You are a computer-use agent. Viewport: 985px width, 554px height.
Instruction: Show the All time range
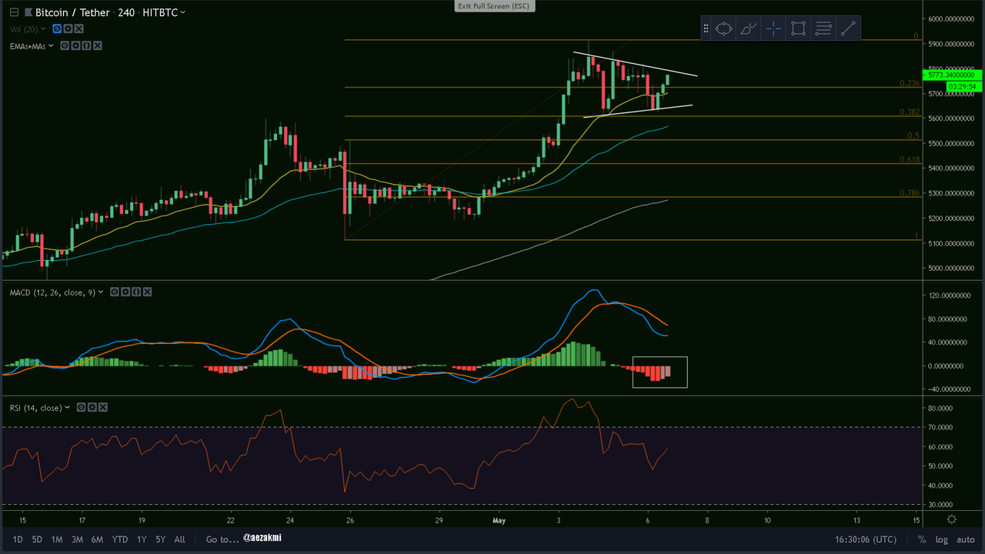(x=179, y=539)
